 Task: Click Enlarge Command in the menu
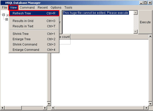click(34, 50)
